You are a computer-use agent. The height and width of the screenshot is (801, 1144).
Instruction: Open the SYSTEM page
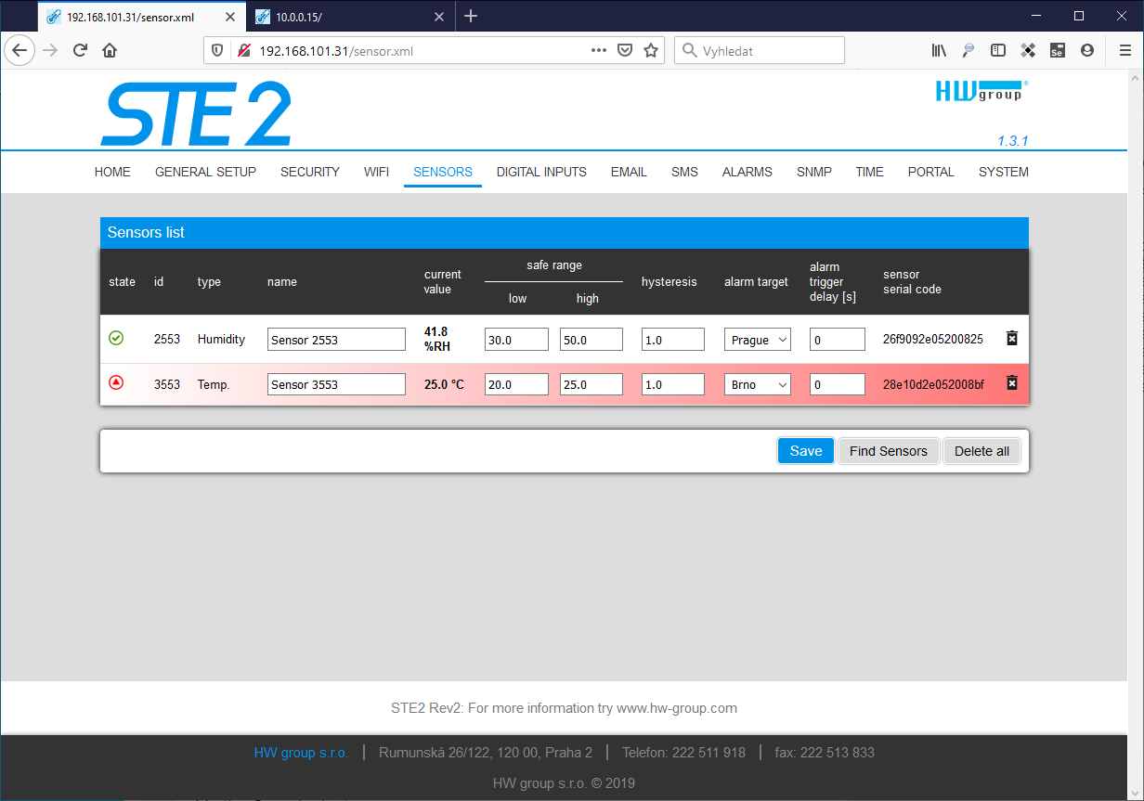(1004, 172)
